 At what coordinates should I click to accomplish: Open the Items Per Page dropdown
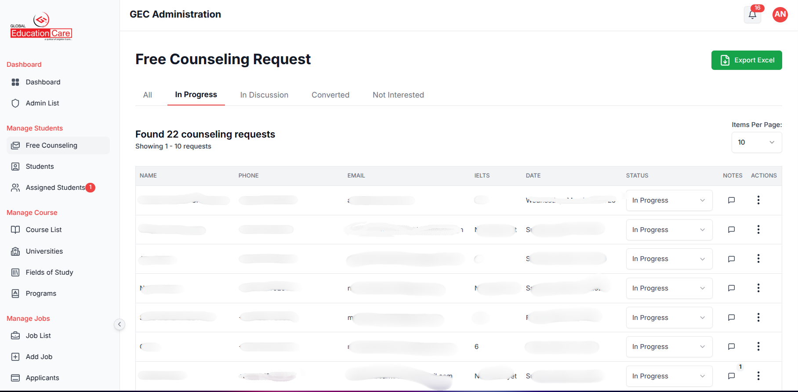point(756,142)
